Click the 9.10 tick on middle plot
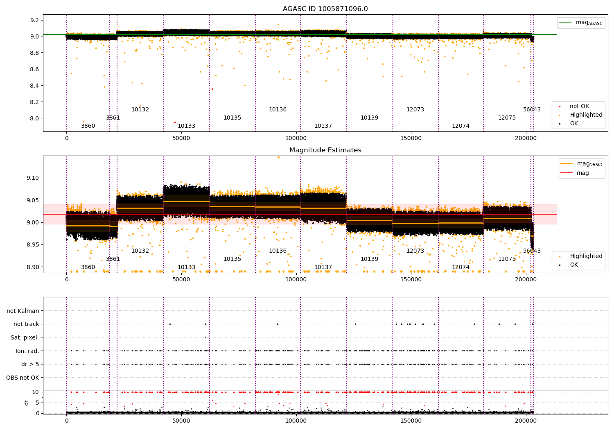This screenshot has height=430, width=614. click(33, 178)
